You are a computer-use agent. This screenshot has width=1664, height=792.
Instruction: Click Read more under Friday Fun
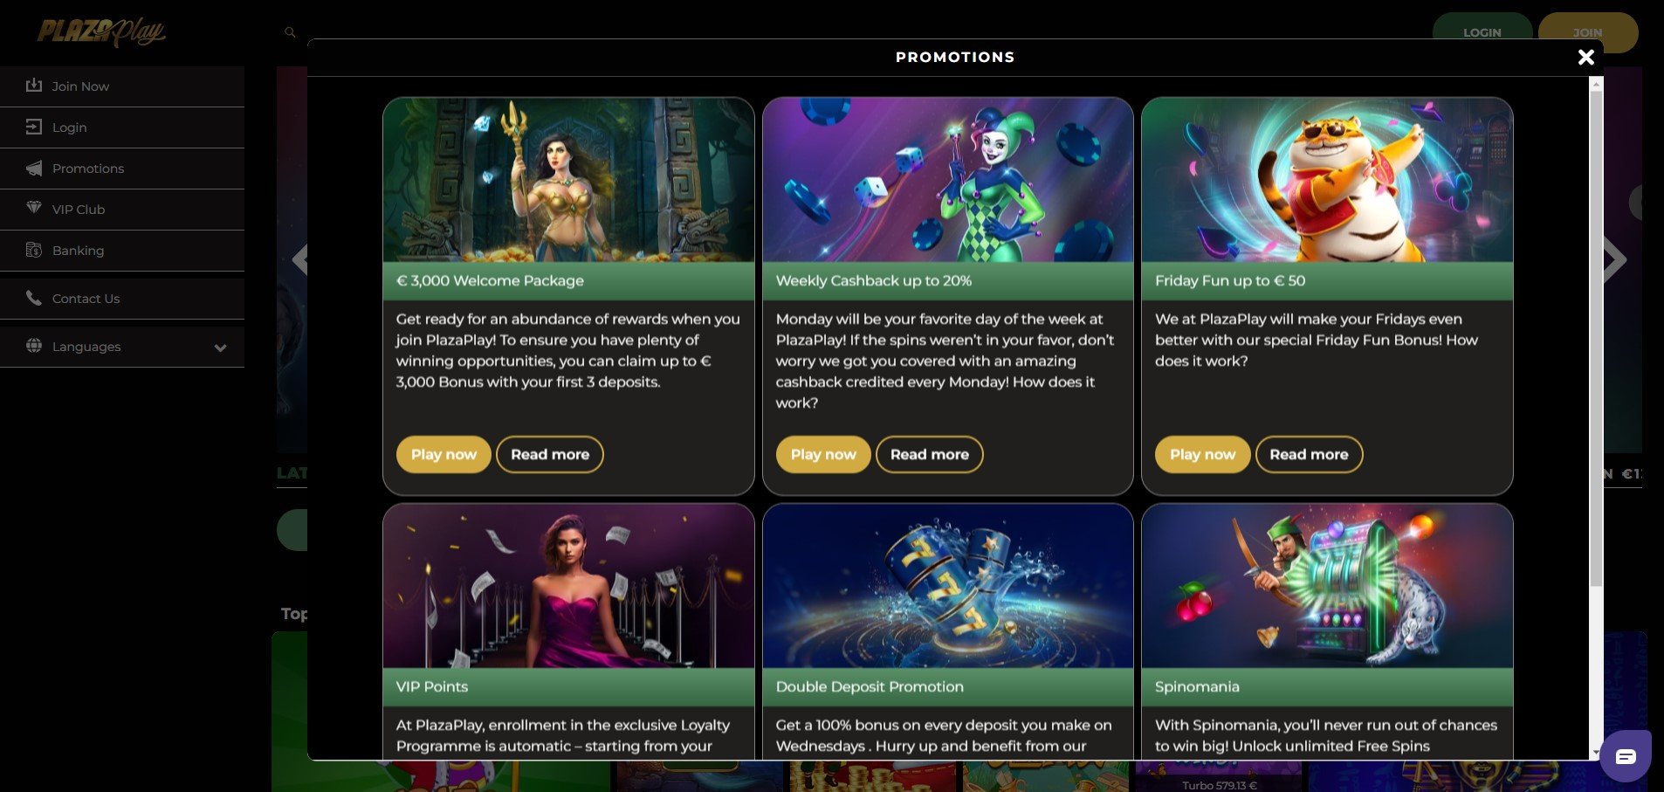[x=1309, y=454]
